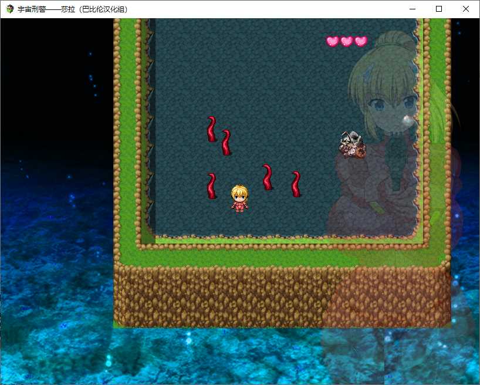Click the rightmost pink heart
The width and height of the screenshot is (480, 385).
pos(361,41)
